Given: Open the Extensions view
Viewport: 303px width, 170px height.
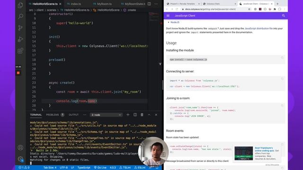Looking at the screenshot, I should (x=20, y=51).
